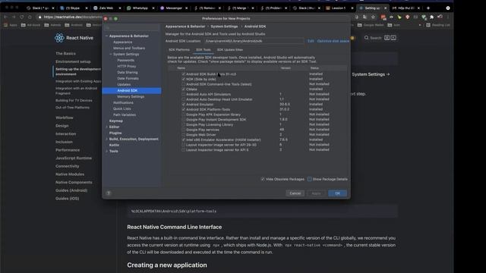Click the React Native logo icon

click(59, 38)
